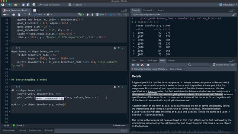This screenshot has width=238, height=134.
Task: Open the Packages tab
Action: 152,60
